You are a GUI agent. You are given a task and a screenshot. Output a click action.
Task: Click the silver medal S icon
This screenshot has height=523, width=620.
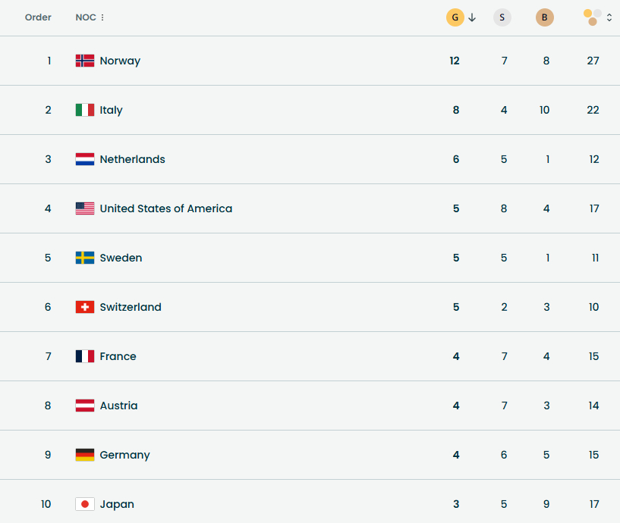502,17
